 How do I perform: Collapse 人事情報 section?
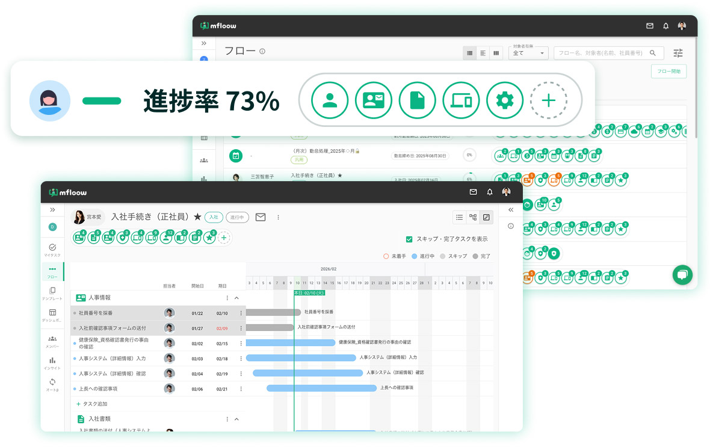[236, 298]
